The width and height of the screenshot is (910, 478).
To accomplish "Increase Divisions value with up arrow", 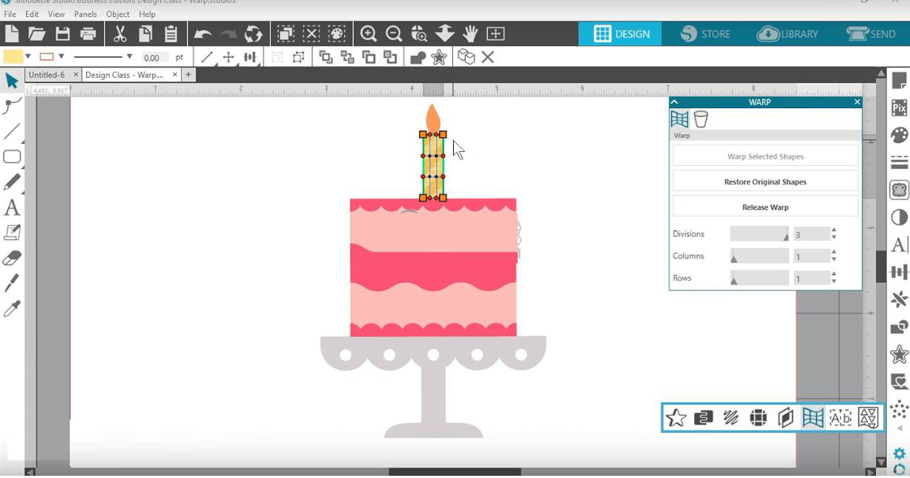I will [x=834, y=230].
